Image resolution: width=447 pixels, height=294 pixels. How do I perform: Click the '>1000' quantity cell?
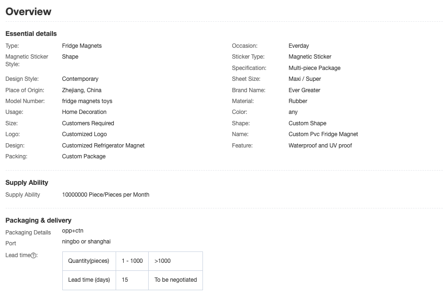176,261
